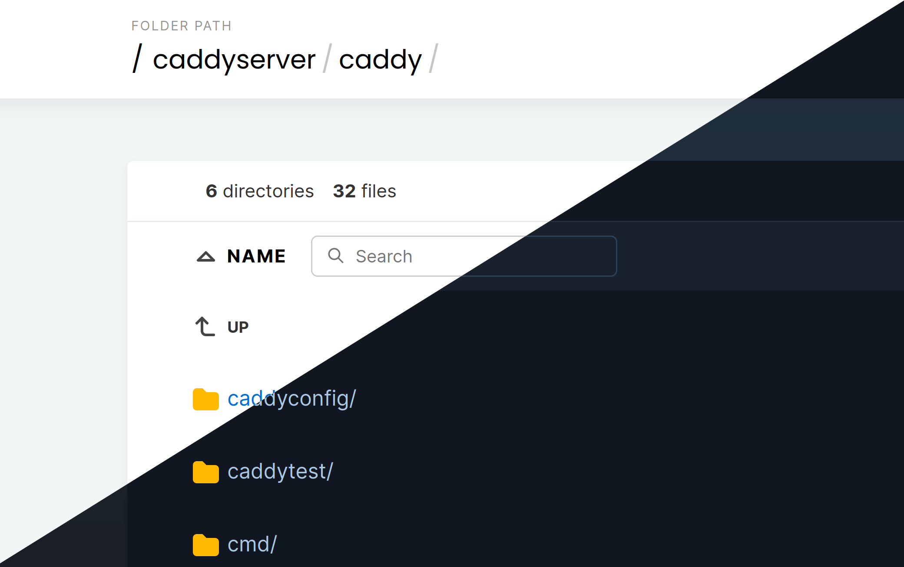The height and width of the screenshot is (567, 904).
Task: Click the up-arrow parent directory icon
Action: click(x=205, y=327)
